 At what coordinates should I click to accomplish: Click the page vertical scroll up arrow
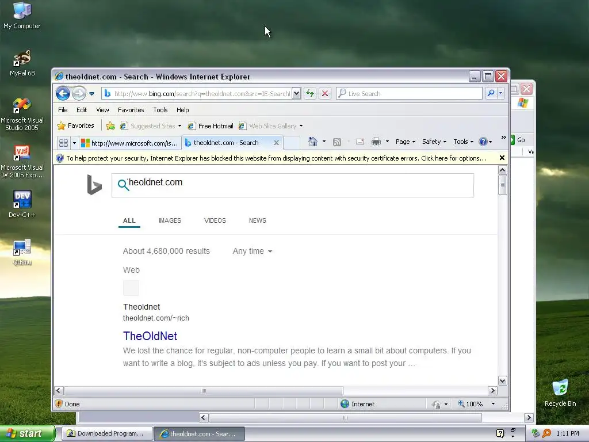tap(502, 170)
